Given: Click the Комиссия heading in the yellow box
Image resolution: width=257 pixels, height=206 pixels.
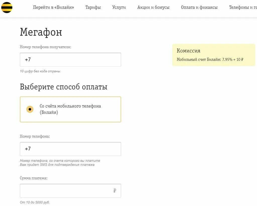Looking at the screenshot, I should pos(188,51).
